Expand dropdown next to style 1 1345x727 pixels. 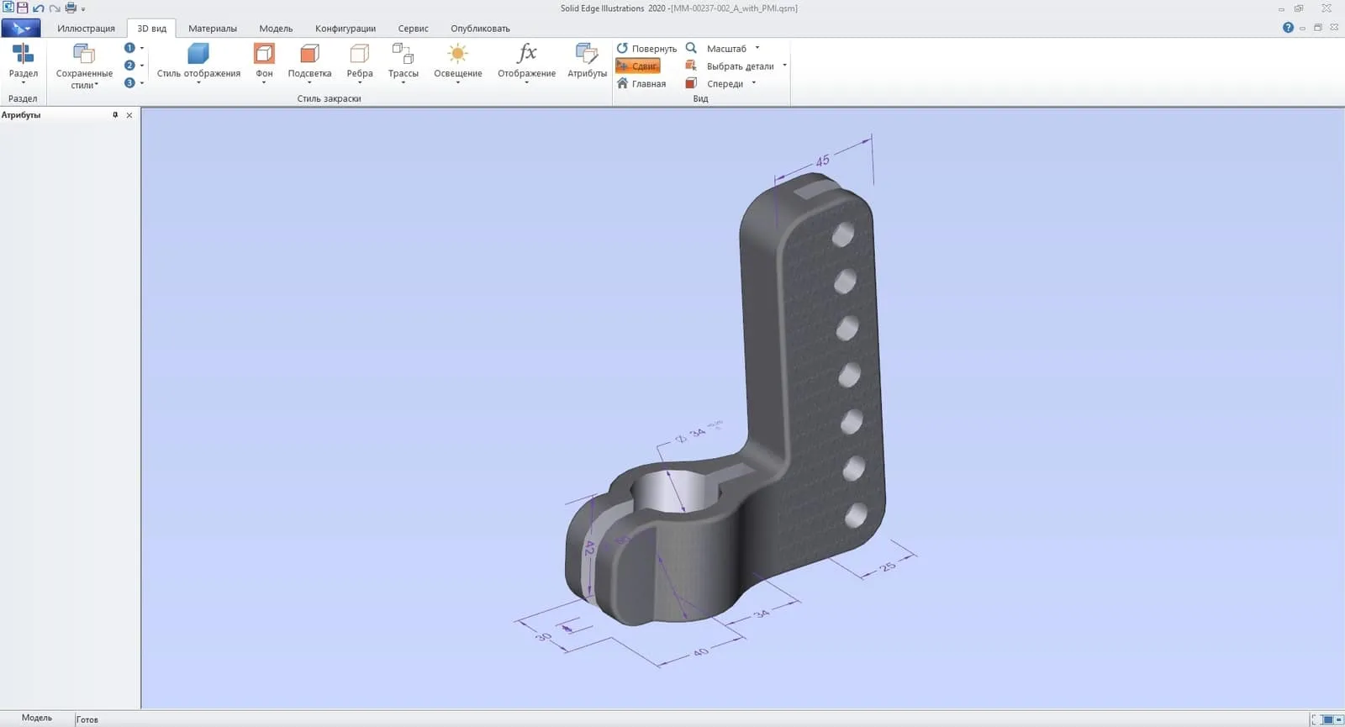click(x=141, y=48)
